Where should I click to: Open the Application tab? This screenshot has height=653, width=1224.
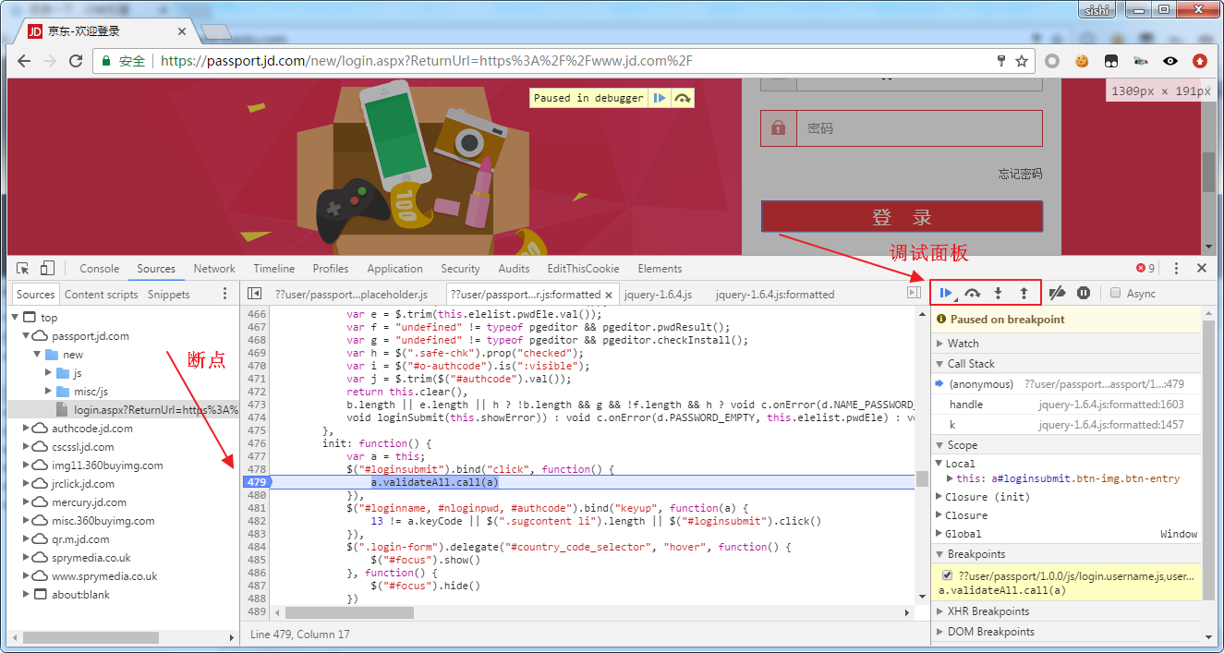coord(394,269)
